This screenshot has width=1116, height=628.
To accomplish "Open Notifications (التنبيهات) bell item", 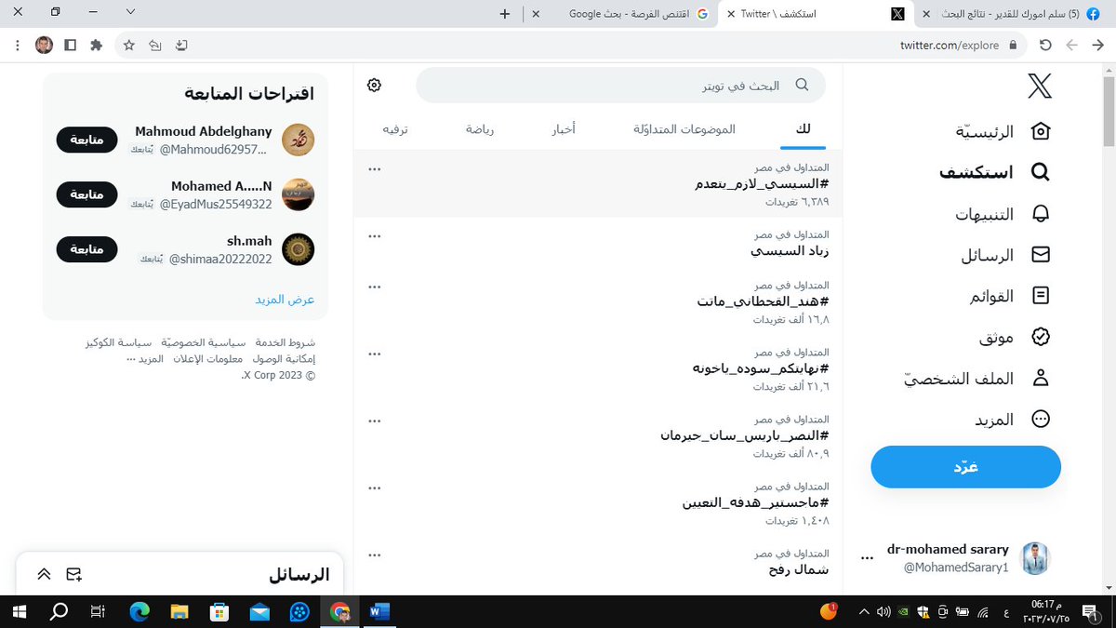I will coord(1003,214).
